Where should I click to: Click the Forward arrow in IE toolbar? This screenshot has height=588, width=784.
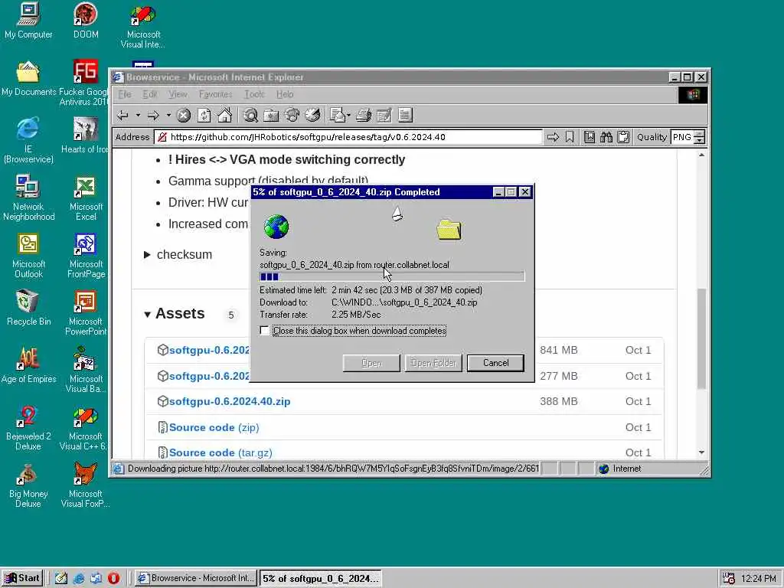pyautogui.click(x=153, y=116)
